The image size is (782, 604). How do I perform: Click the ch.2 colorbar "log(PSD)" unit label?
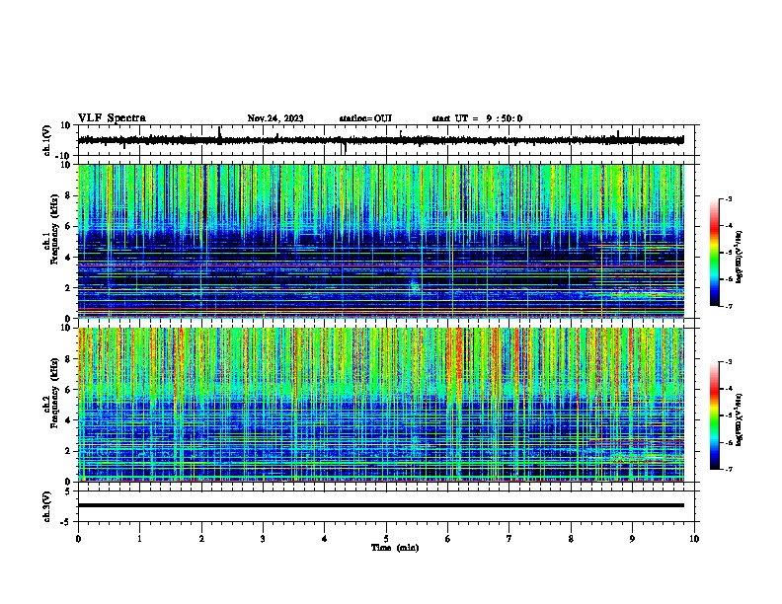pyautogui.click(x=740, y=419)
